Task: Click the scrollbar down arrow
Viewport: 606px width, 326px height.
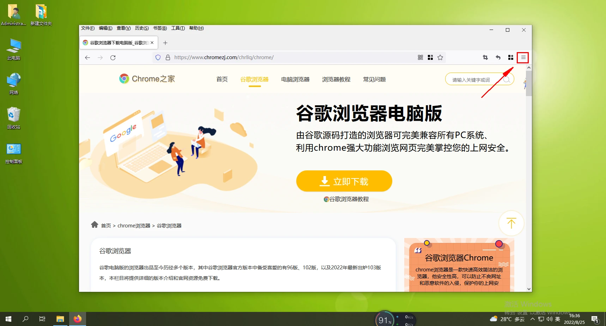Action: pyautogui.click(x=529, y=289)
